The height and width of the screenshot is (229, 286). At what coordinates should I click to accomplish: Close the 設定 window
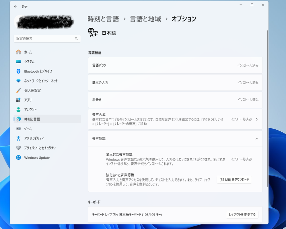[263, 5]
